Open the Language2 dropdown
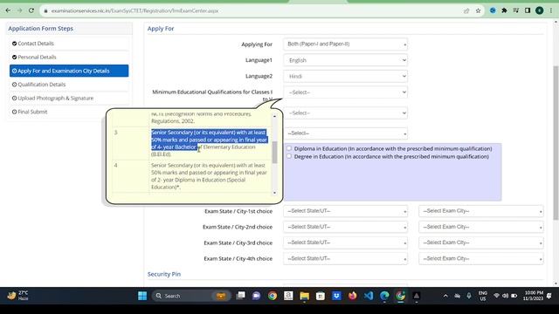This screenshot has height=314, width=559. click(346, 76)
